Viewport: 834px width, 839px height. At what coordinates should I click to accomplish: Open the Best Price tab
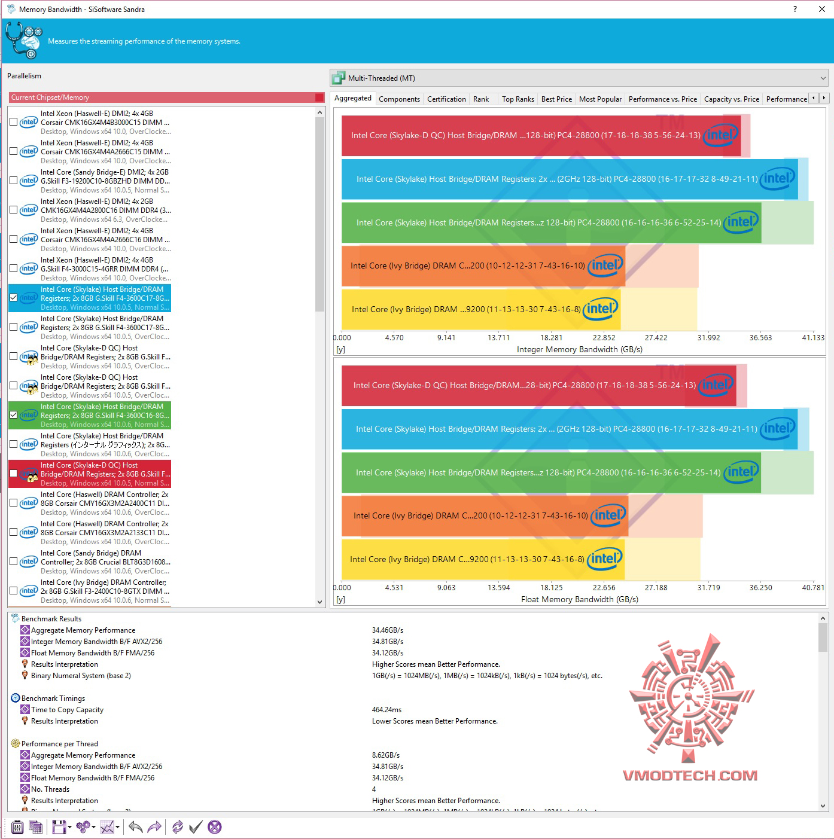coord(556,99)
